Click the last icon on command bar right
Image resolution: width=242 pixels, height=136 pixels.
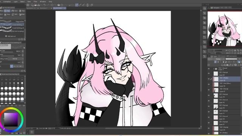click(x=92, y=5)
